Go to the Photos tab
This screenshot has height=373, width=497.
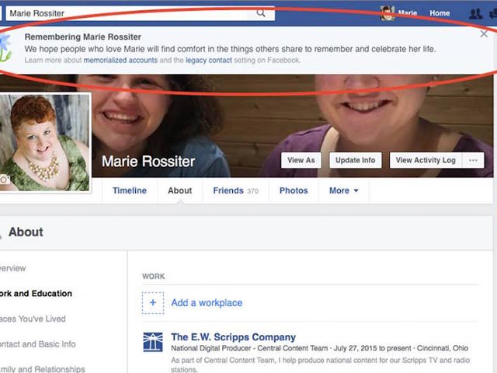pos(294,190)
